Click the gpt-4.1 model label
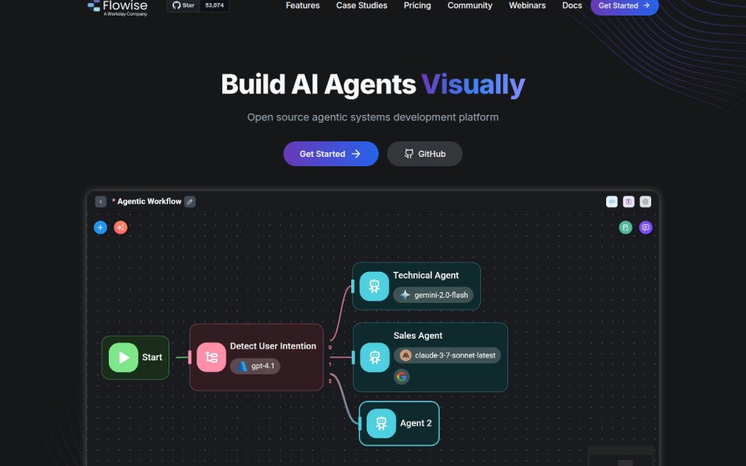746x466 pixels. coord(263,366)
